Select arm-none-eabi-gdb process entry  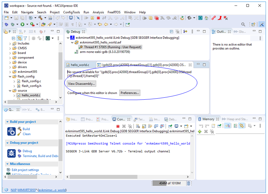tap(105, 52)
